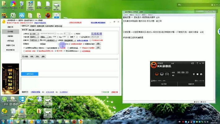
Task: Open Windows Start menu orb
Action: [x=4, y=122]
